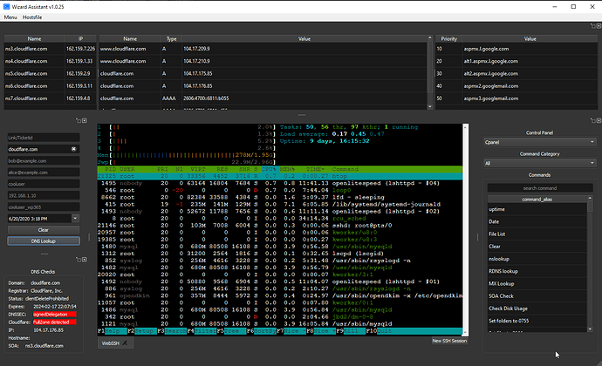
Task: Click the terminal's vertical scrollbar
Action: tap(465, 229)
